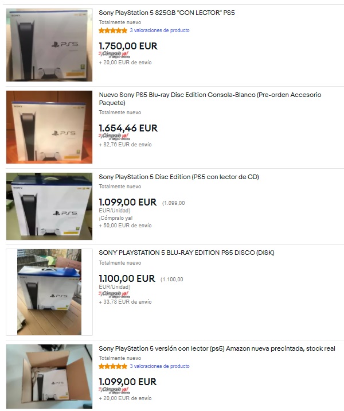344x411 pixels.
Task: Click the 1.654,46 EUR price
Action: coord(128,128)
